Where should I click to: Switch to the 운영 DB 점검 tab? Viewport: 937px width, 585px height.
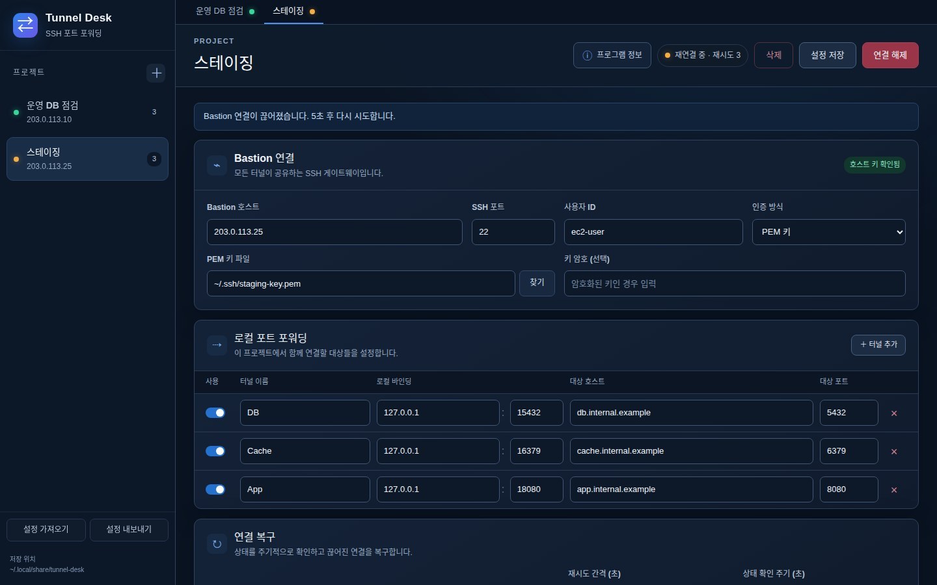(x=225, y=11)
